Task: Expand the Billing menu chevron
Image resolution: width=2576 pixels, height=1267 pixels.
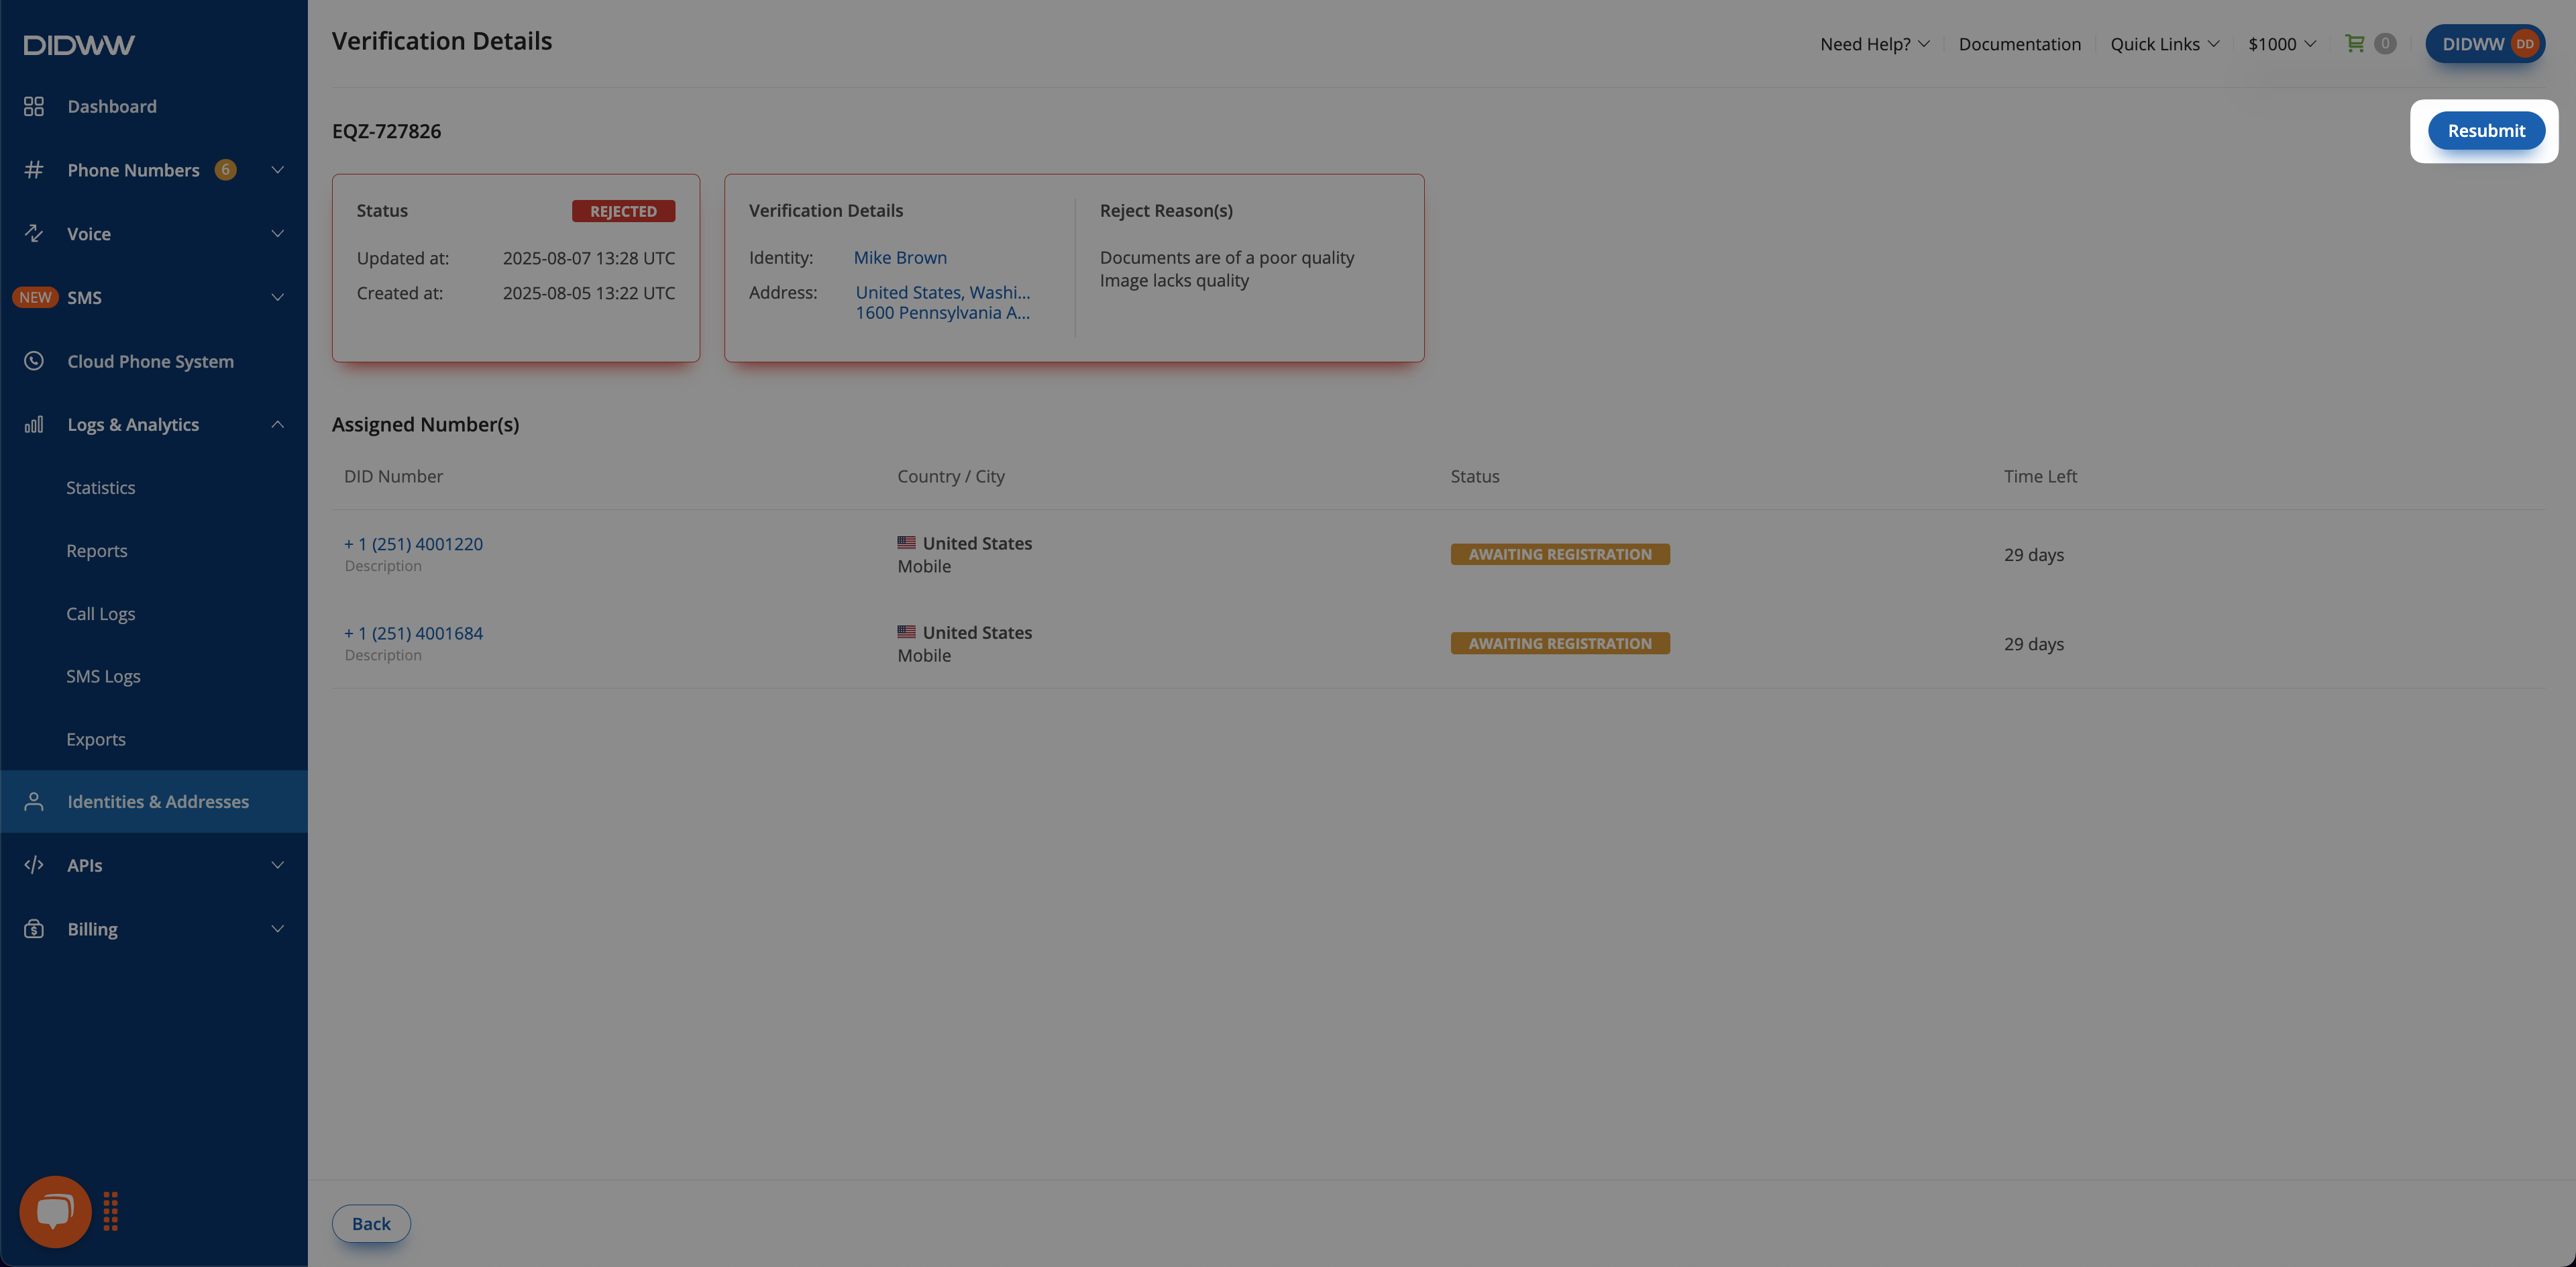Action: (278, 929)
